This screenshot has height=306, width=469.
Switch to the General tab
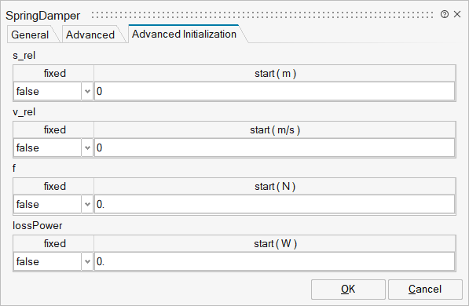[30, 35]
